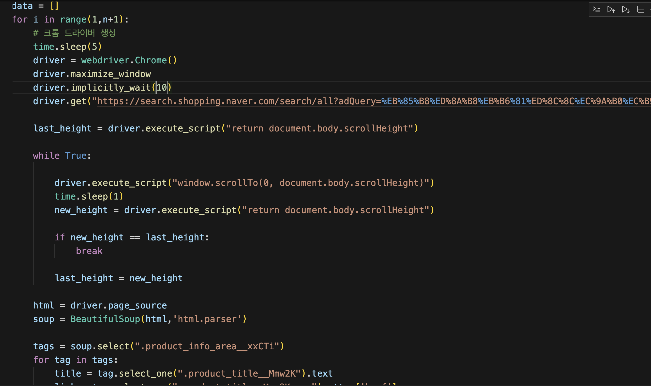Image resolution: width=651 pixels, height=386 pixels.
Task: Click 'driver.page_source' expression
Action: point(118,306)
